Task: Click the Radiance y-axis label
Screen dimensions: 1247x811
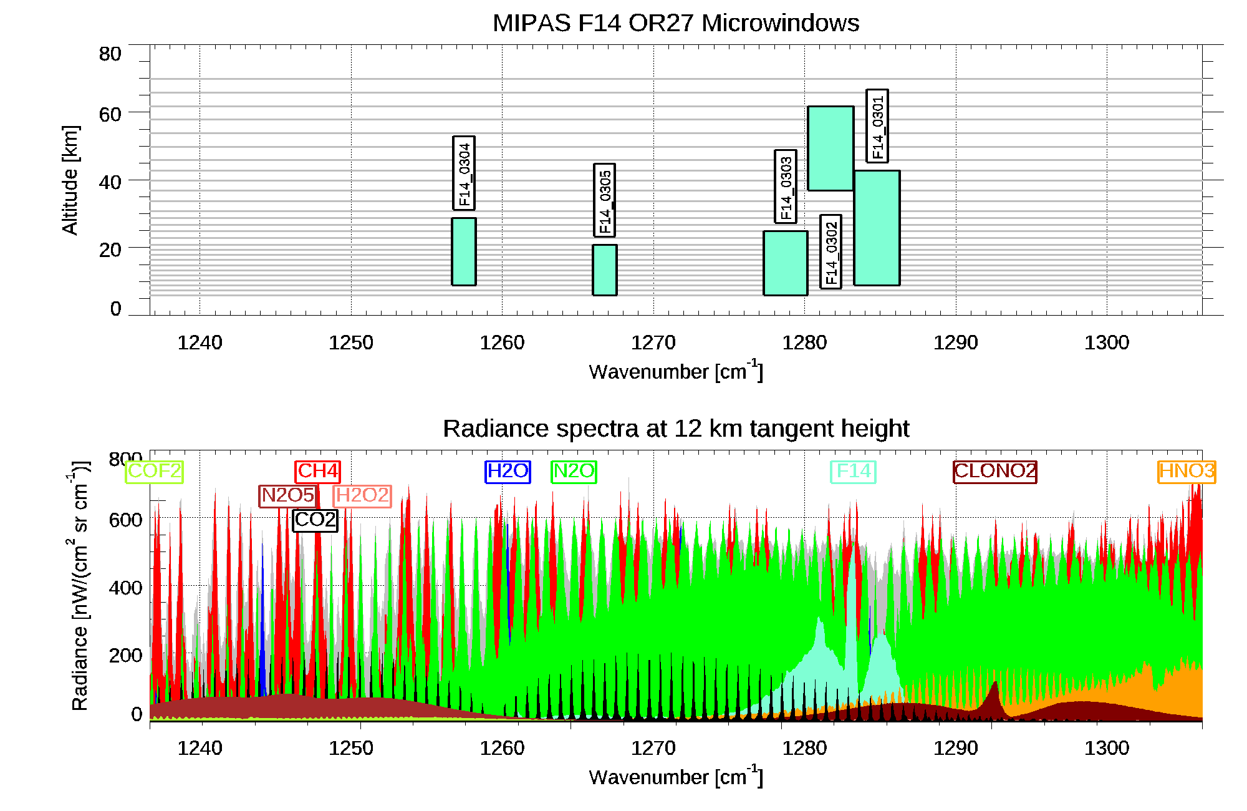Action: pyautogui.click(x=80, y=585)
